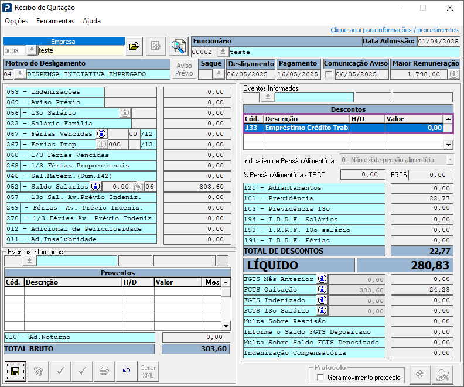464x387 pixels.
Task: Click info icon for FGTS Mês Anterior
Action: point(322,279)
